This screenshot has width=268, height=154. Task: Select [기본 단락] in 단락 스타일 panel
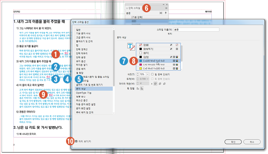[x=137, y=17]
